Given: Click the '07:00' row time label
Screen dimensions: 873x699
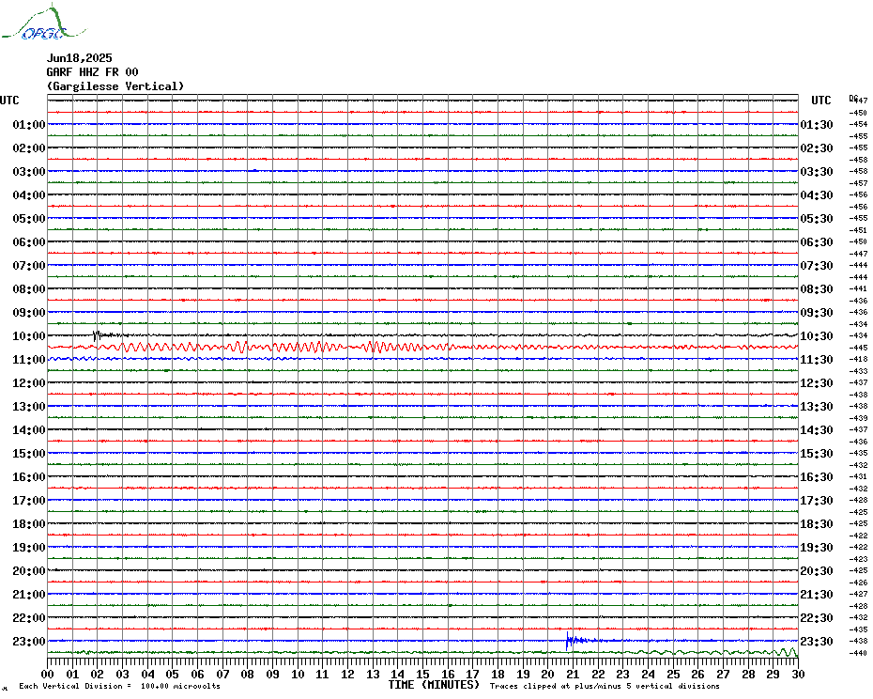Looking at the screenshot, I should [29, 265].
